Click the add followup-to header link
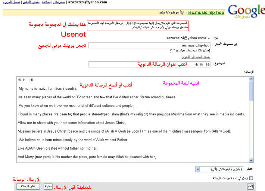This screenshot has width=265, height=191. (196, 57)
